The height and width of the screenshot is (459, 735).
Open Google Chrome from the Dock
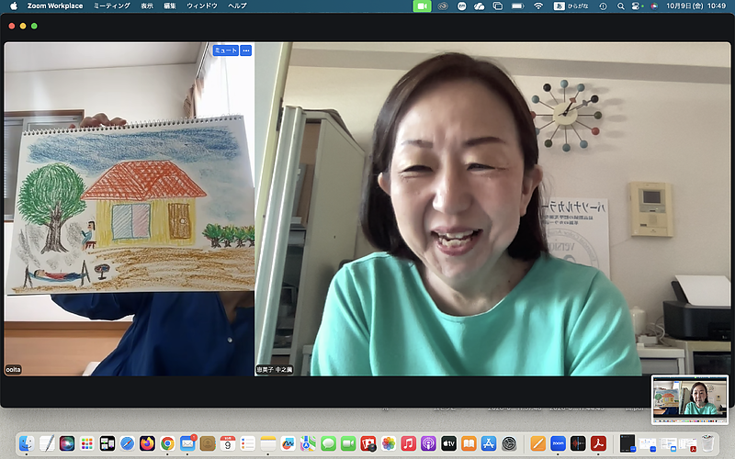tap(167, 443)
